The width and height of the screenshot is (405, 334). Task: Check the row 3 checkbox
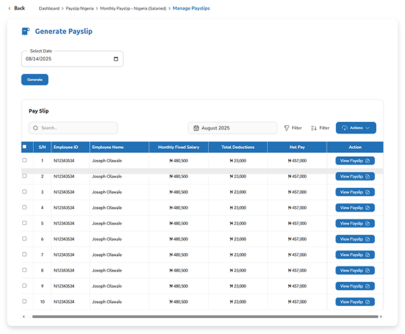(x=24, y=191)
